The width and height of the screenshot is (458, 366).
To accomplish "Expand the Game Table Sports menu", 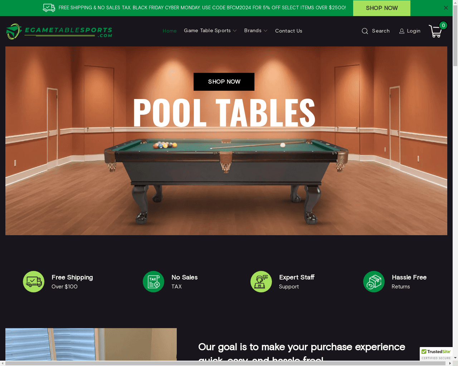I will 210,31.
